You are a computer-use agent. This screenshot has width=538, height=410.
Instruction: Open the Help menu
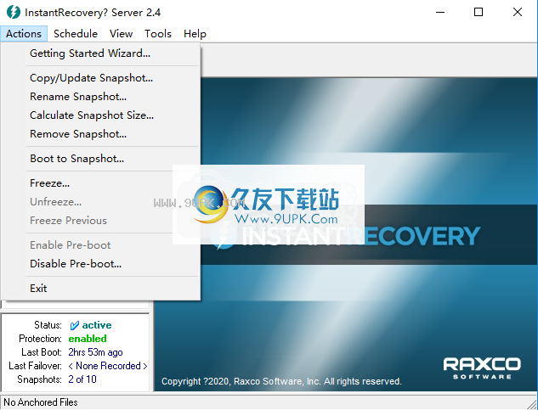[x=195, y=34]
